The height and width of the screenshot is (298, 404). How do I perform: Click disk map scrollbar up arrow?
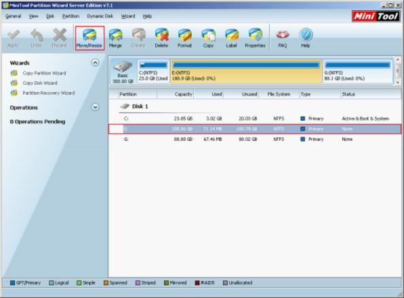(x=398, y=60)
